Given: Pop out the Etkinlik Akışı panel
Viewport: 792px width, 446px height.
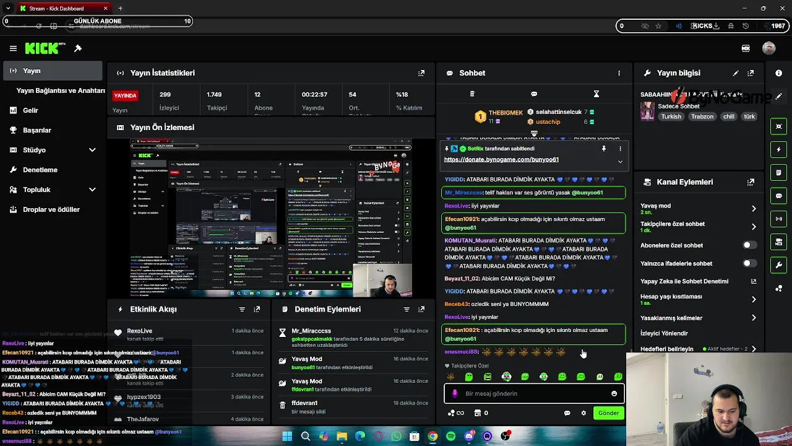Looking at the screenshot, I should [257, 309].
